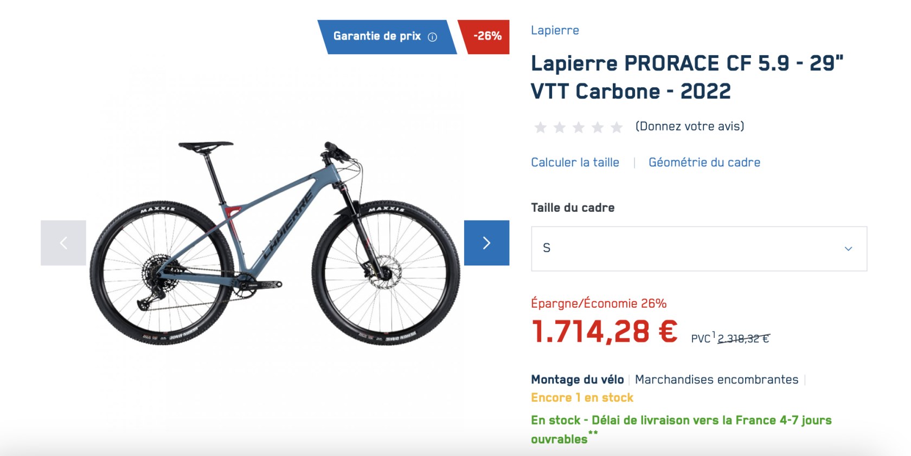Rate five stars for this bike
This screenshot has width=911, height=456.
click(617, 127)
